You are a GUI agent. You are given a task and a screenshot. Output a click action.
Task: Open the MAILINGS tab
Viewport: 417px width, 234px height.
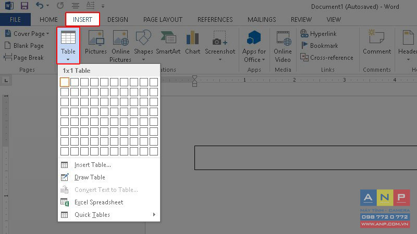262,20
